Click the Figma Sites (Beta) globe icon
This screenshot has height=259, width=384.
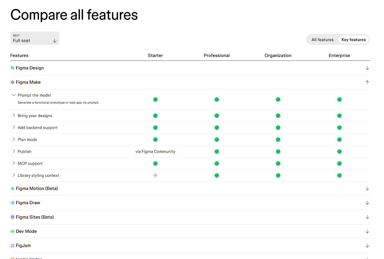[12, 217]
